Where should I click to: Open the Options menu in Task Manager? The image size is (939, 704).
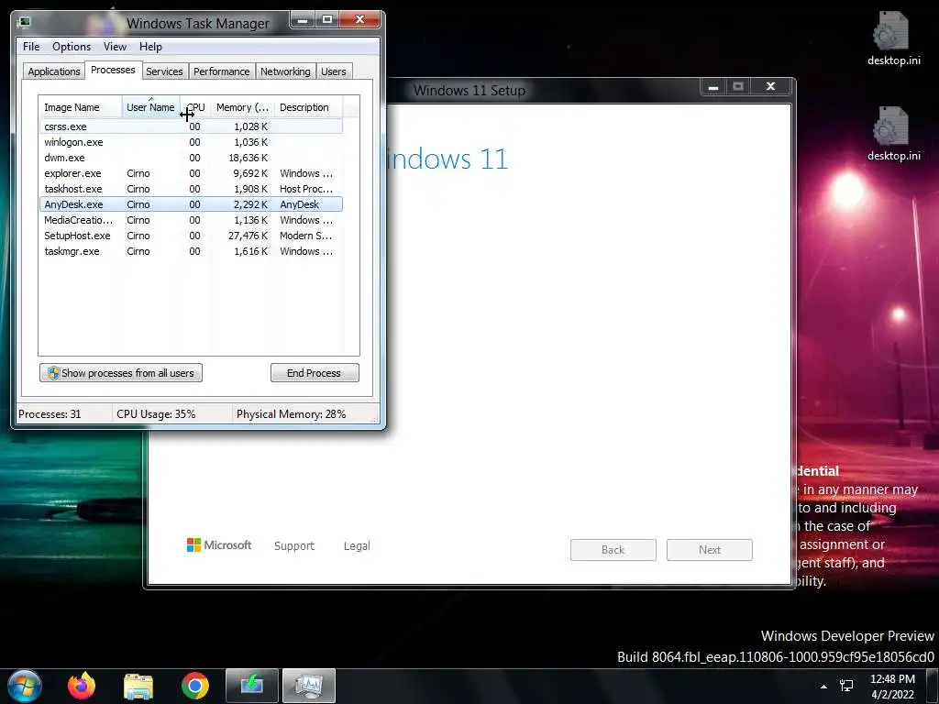(x=72, y=47)
